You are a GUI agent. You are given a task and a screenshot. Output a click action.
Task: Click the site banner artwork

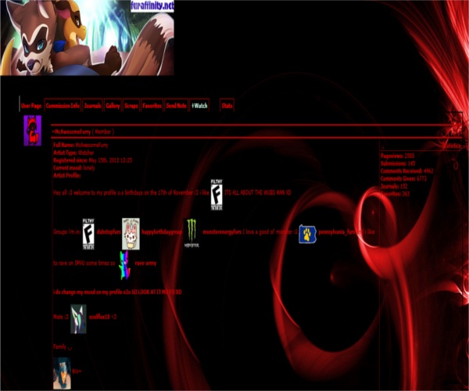(x=87, y=38)
